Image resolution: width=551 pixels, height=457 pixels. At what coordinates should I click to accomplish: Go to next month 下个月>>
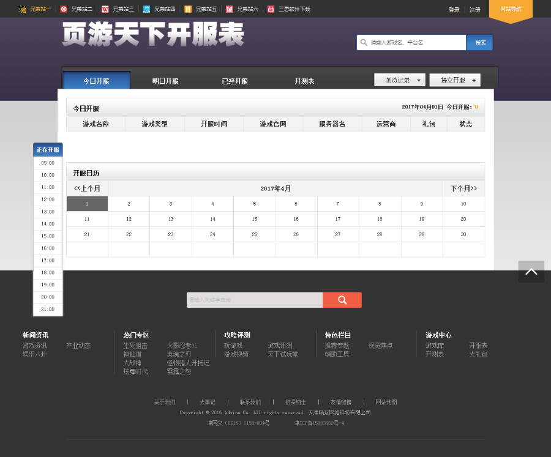pyautogui.click(x=464, y=188)
